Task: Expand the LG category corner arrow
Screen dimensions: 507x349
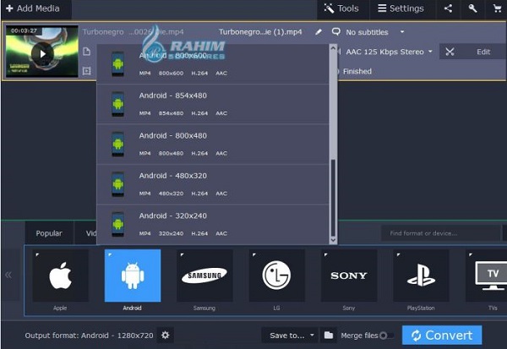Action: click(x=254, y=255)
